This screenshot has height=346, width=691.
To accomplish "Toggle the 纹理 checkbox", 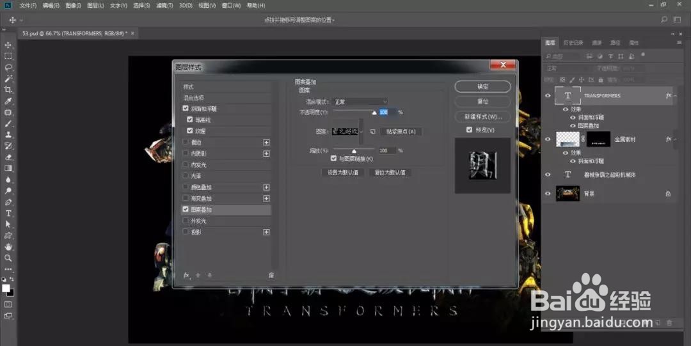I will pyautogui.click(x=190, y=131).
